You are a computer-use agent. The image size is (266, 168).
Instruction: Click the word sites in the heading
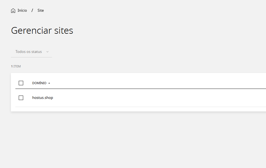click(64, 31)
